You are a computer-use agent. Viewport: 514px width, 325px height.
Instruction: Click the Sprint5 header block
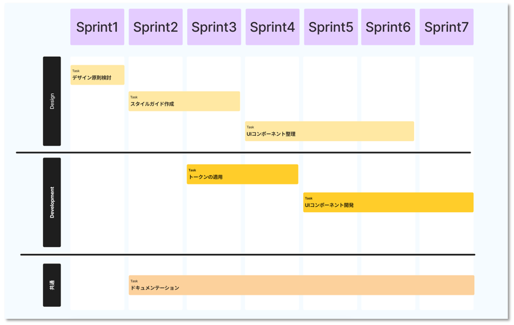click(x=331, y=27)
